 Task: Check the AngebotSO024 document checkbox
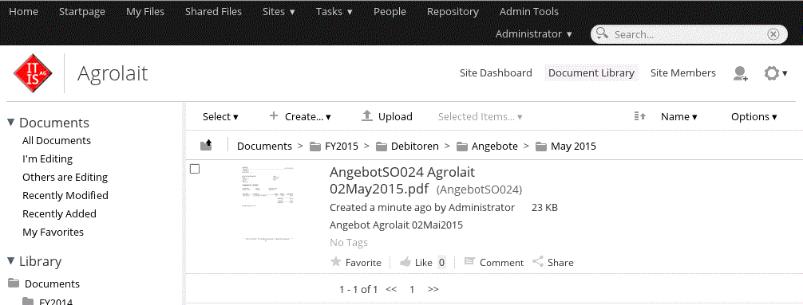coord(195,169)
